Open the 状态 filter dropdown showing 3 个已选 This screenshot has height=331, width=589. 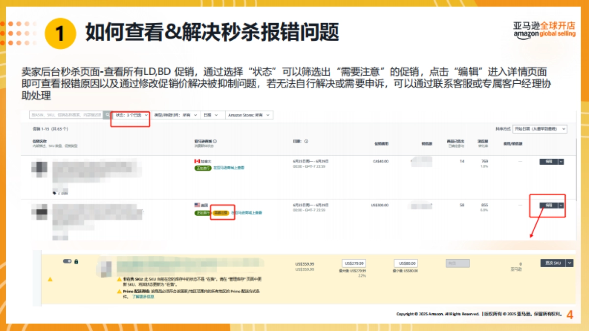click(130, 116)
